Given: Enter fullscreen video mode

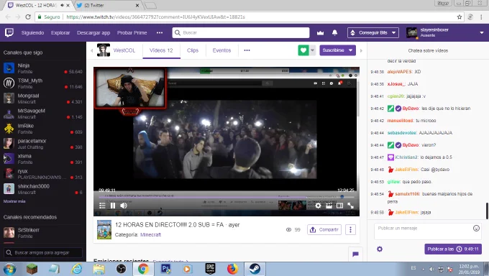Looking at the screenshot, I should (x=350, y=206).
